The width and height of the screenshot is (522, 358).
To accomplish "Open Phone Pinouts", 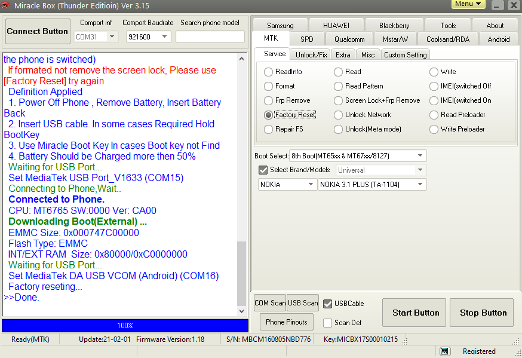I will (286, 322).
